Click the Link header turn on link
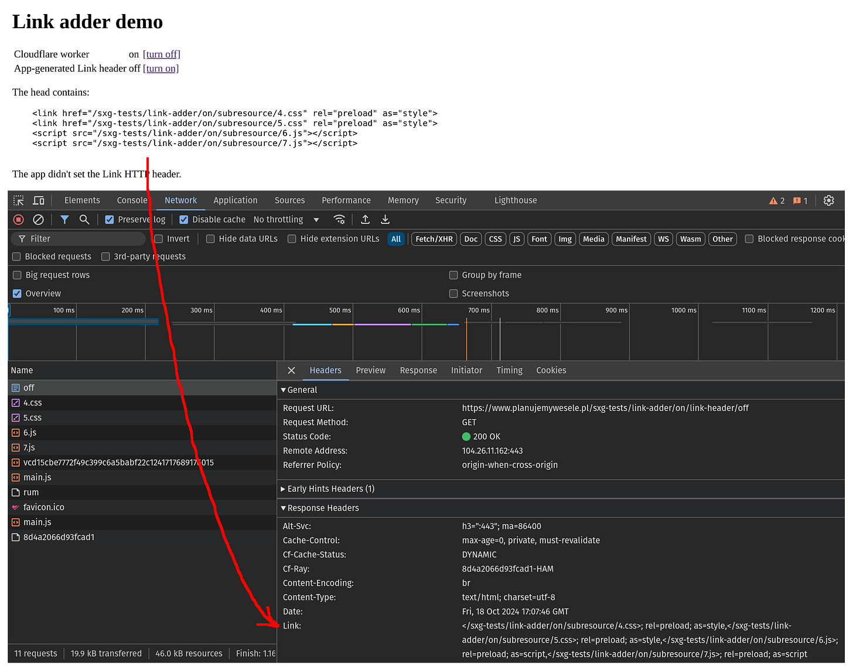Screen dimensions: 853x669 tap(161, 68)
